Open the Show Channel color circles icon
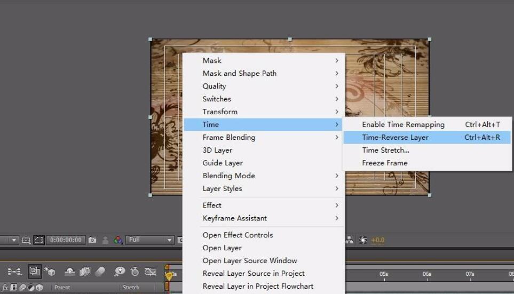The height and width of the screenshot is (294, 514). pyautogui.click(x=118, y=240)
